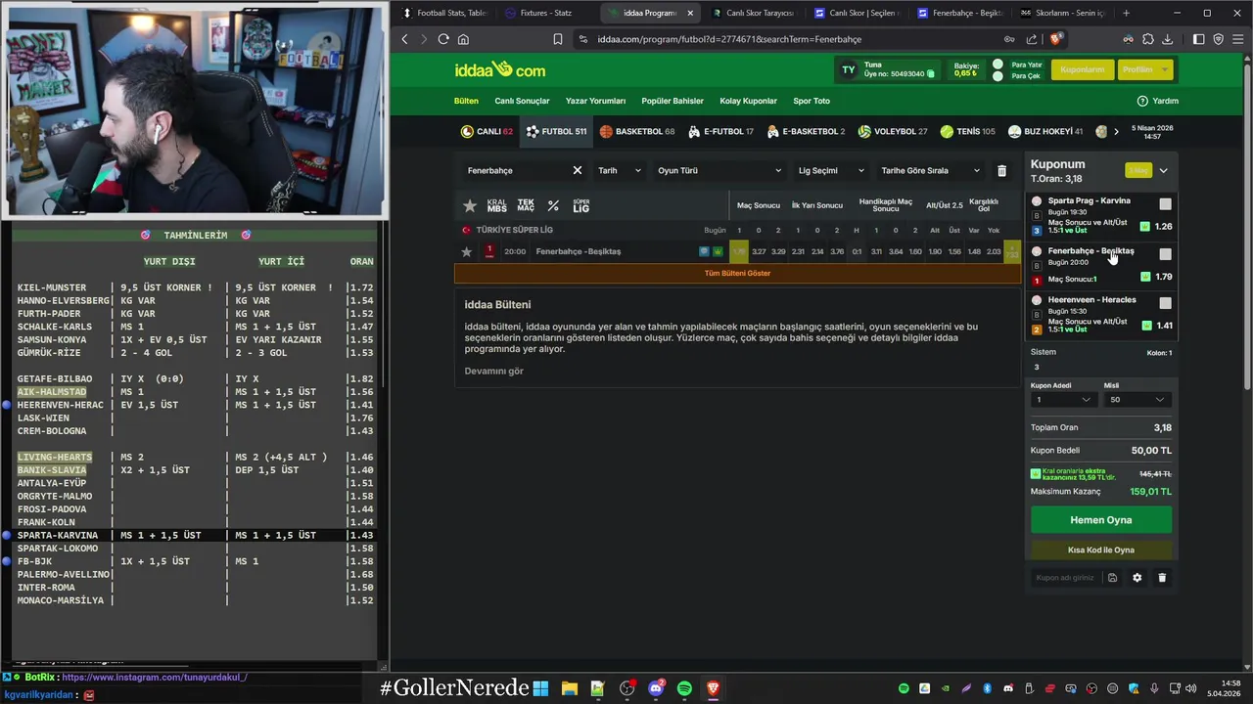The image size is (1253, 704).
Task: Open the Kuponlarım button
Action: (1083, 69)
